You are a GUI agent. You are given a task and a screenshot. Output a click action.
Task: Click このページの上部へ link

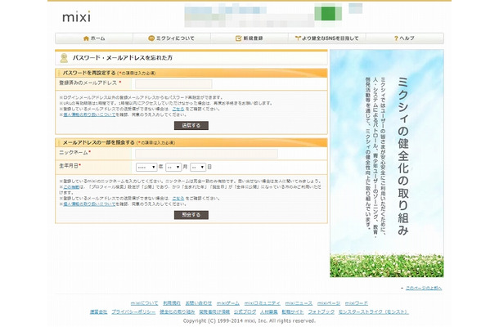[x=424, y=288]
